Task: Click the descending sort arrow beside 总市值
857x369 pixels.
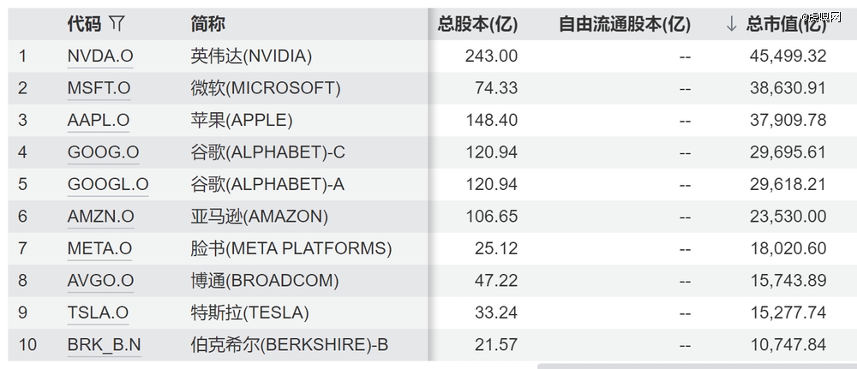Action: 731,24
